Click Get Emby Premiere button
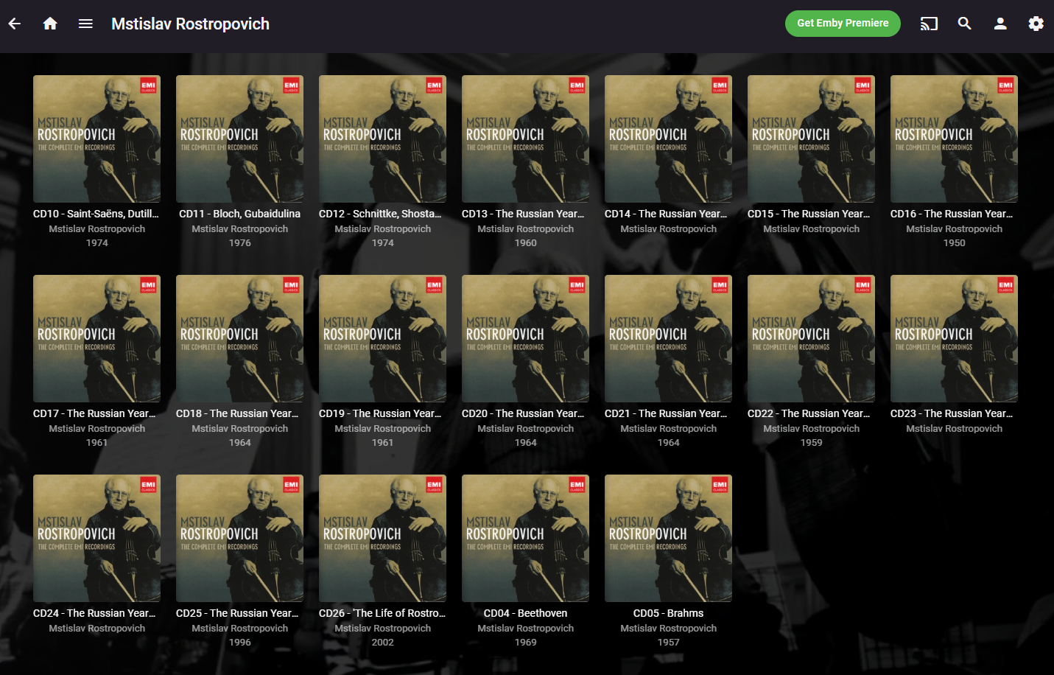 point(843,24)
